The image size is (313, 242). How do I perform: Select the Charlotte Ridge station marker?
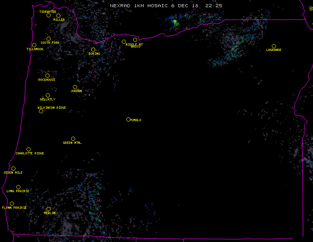pos(28,149)
